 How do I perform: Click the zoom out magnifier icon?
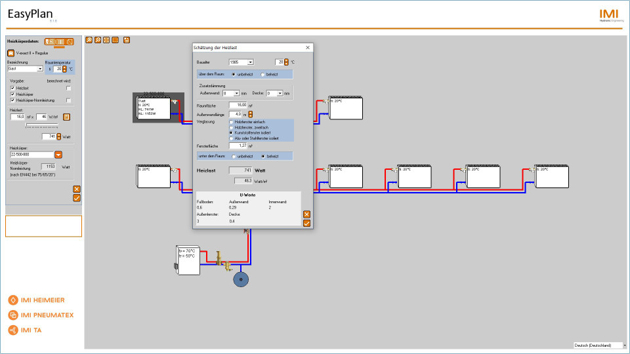[x=98, y=40]
